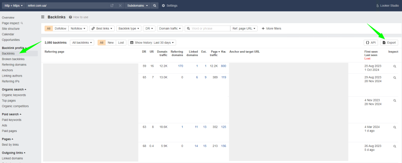
Task: Expand the Best links dropdown
Action: [x=102, y=28]
